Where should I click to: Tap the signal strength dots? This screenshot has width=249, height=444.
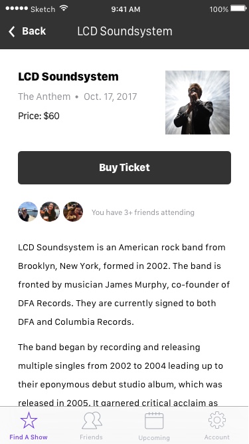click(17, 9)
